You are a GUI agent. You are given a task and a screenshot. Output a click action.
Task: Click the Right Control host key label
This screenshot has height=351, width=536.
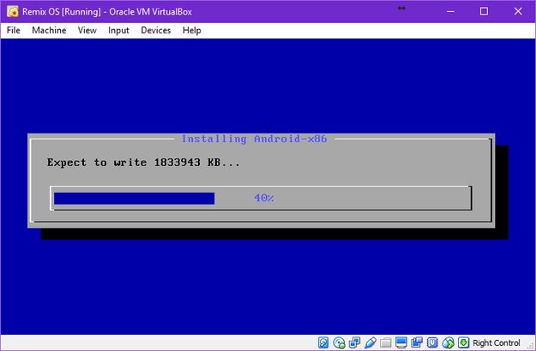click(x=497, y=342)
